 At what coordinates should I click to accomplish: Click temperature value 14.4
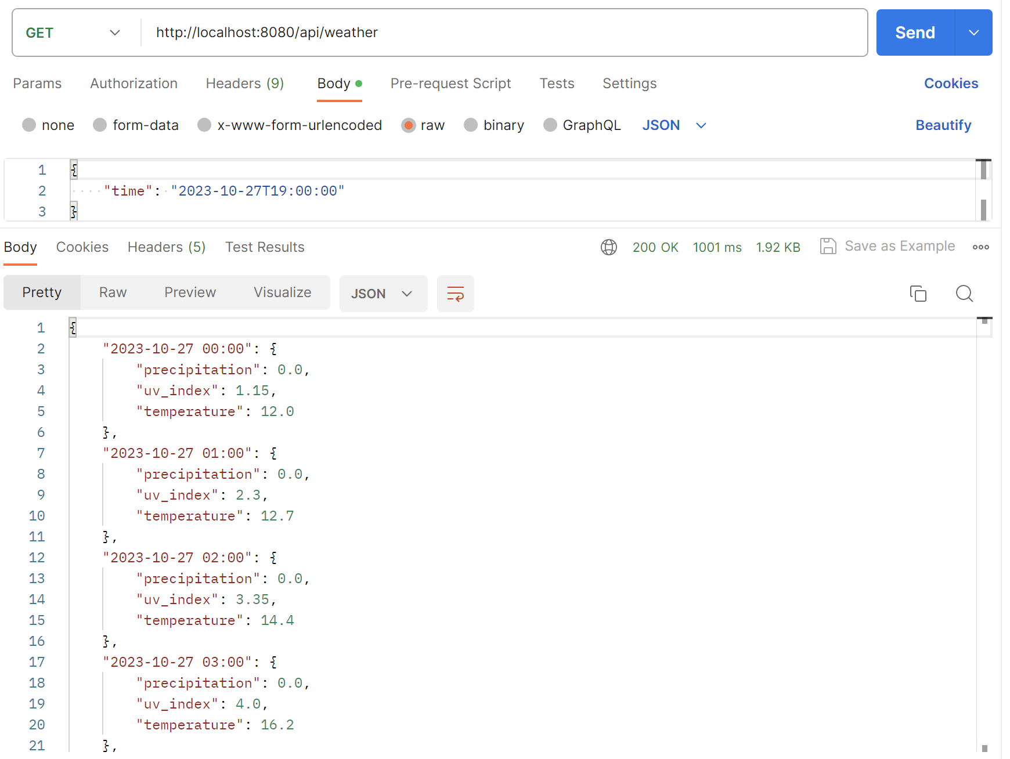(x=277, y=620)
